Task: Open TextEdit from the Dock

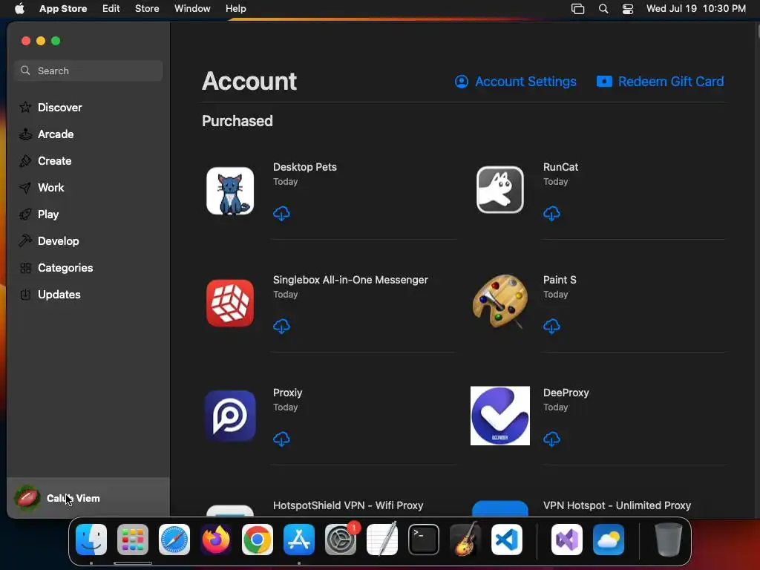Action: (382, 540)
